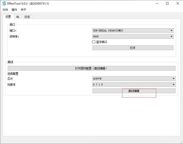
Task: Click the 打开固件配置（离线编辑）button
Action: (91, 68)
